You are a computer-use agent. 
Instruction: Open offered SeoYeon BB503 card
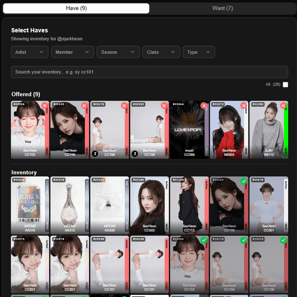(x=229, y=130)
